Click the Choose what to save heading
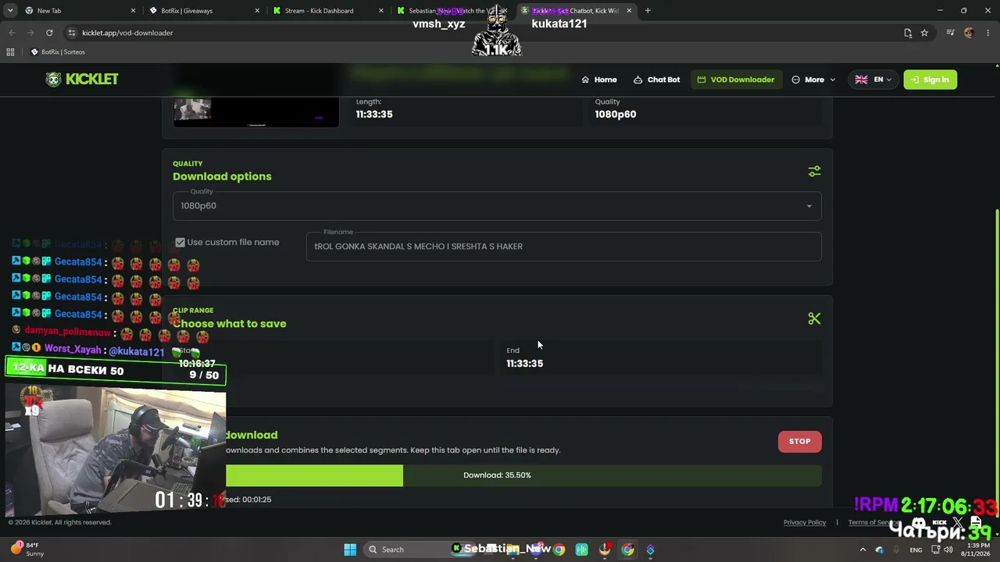The height and width of the screenshot is (562, 1000). tap(229, 324)
